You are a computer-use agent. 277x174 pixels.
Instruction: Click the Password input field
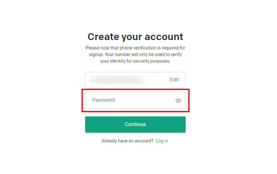tap(135, 100)
